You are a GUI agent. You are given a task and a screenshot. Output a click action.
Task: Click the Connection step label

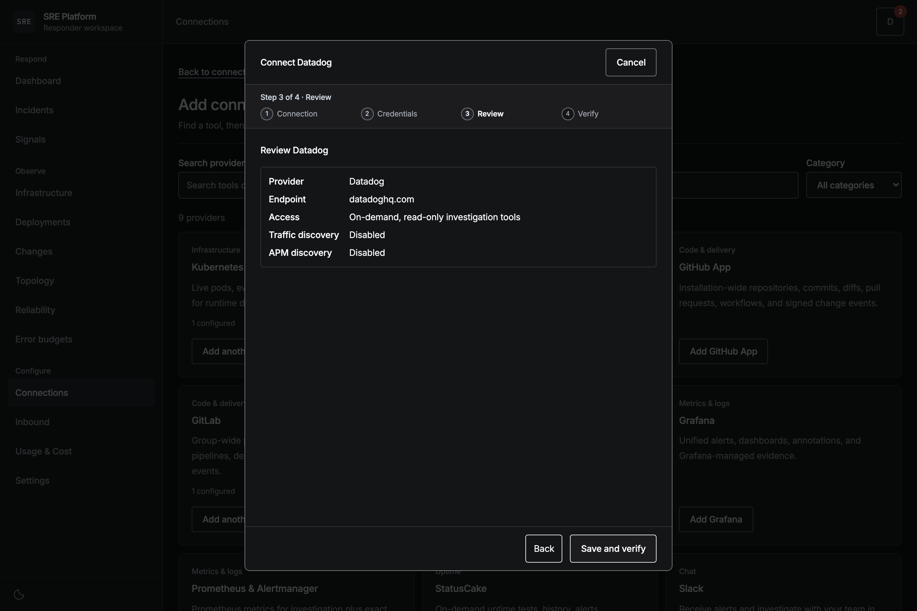click(x=297, y=114)
